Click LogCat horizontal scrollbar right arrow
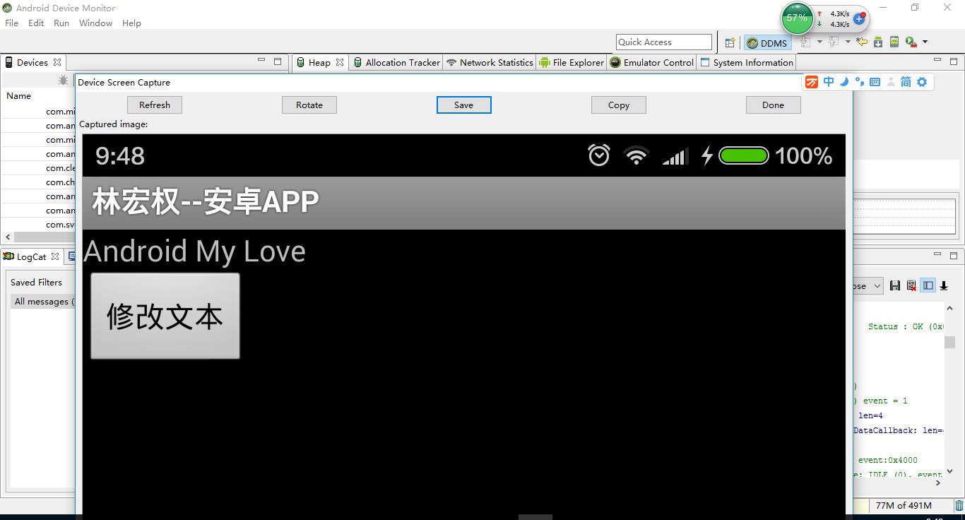Viewport: 965px width, 520px height. click(938, 483)
